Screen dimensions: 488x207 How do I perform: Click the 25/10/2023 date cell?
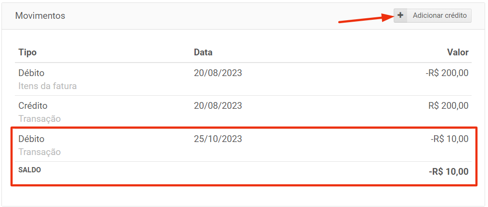(x=218, y=139)
